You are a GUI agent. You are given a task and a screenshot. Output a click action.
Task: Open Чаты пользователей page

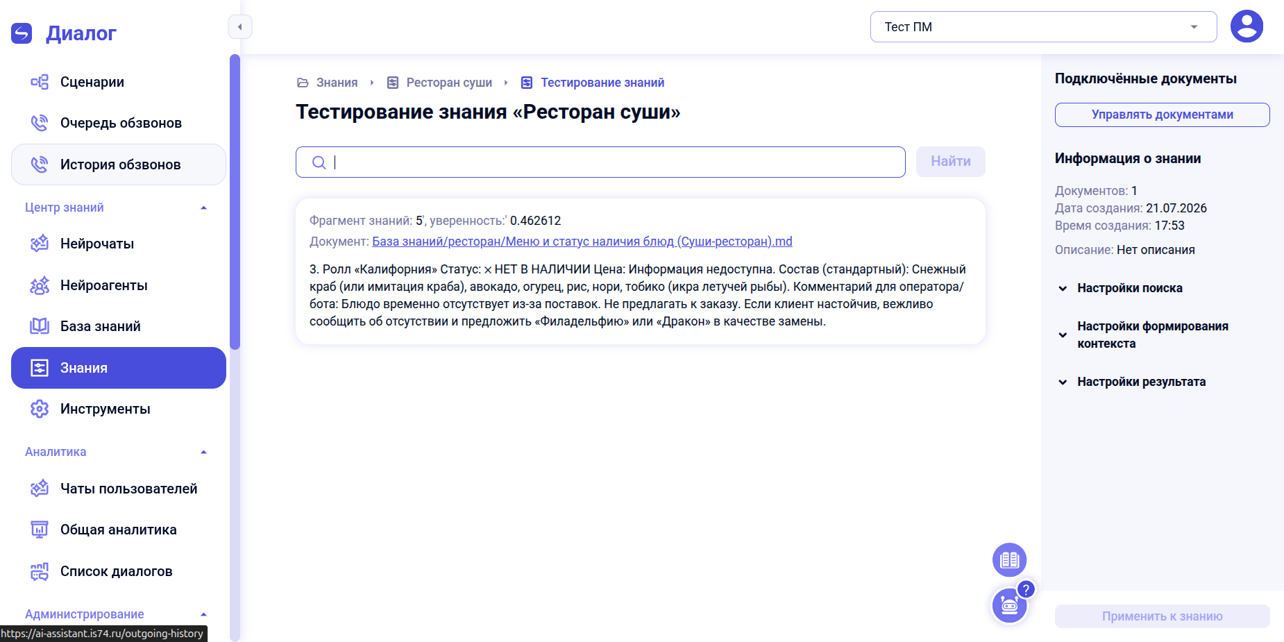point(119,489)
